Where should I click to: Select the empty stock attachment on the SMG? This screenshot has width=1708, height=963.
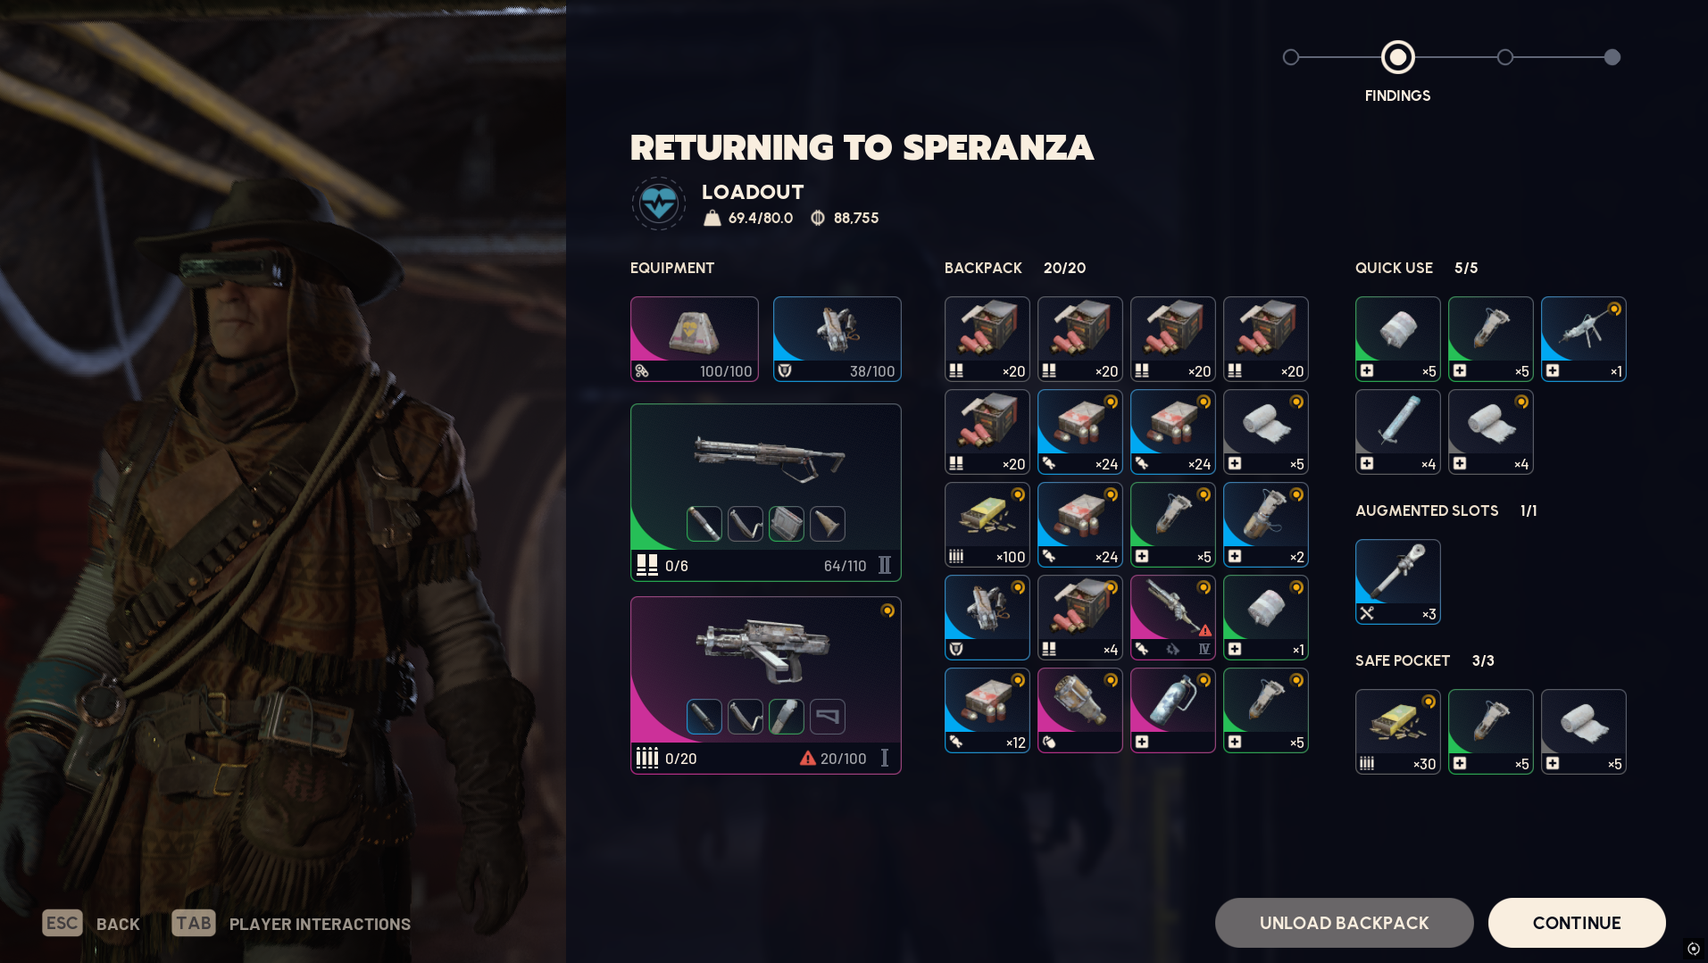click(827, 717)
